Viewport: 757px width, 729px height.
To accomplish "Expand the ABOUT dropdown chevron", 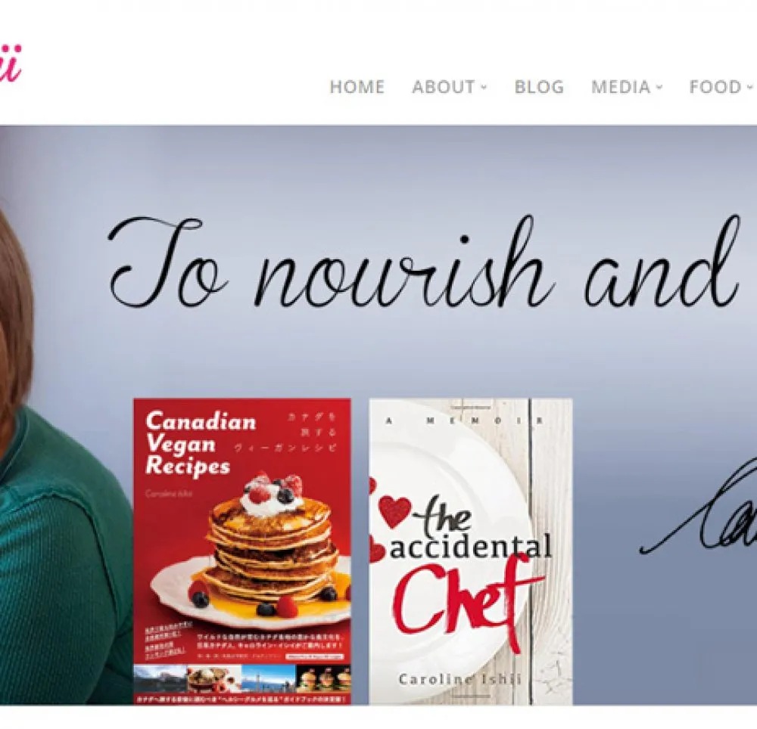I will point(484,88).
